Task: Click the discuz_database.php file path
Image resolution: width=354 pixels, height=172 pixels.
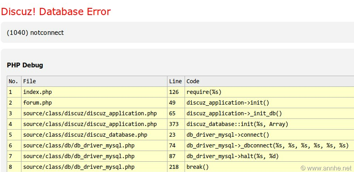Action: click(x=85, y=135)
